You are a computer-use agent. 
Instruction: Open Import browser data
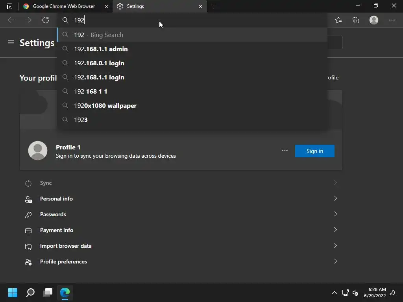pos(181,246)
